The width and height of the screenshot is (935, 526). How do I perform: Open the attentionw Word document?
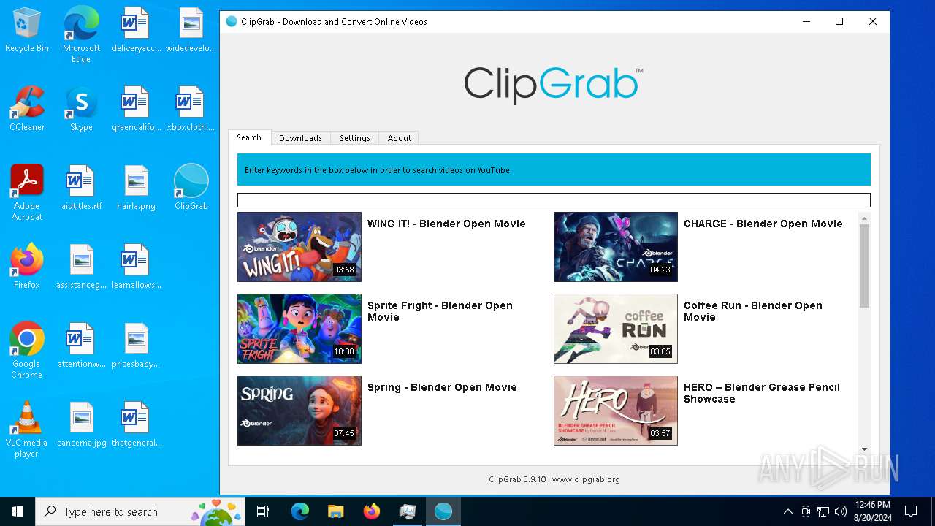pyautogui.click(x=81, y=346)
